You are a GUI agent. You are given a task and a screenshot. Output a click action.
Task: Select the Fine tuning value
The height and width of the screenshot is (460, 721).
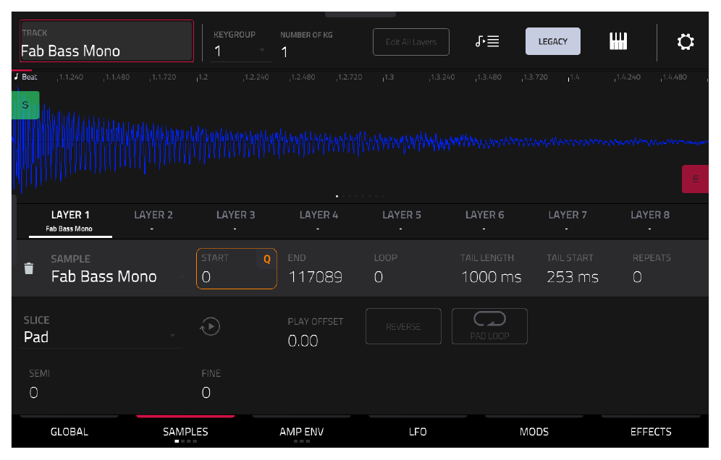pyautogui.click(x=206, y=393)
